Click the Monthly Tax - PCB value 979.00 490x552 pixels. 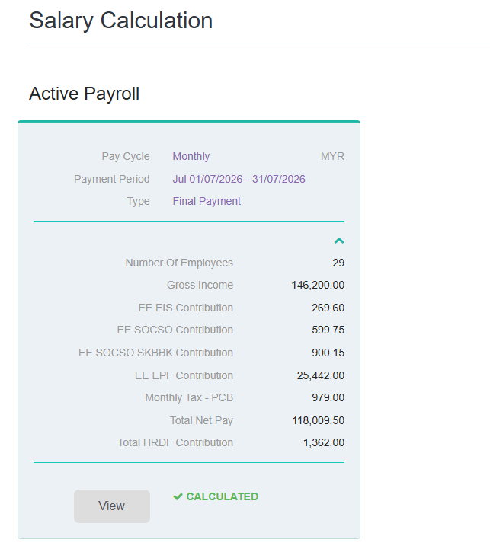[x=328, y=397]
